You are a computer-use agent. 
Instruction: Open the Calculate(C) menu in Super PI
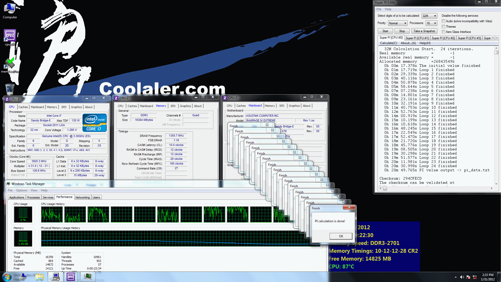pos(388,43)
